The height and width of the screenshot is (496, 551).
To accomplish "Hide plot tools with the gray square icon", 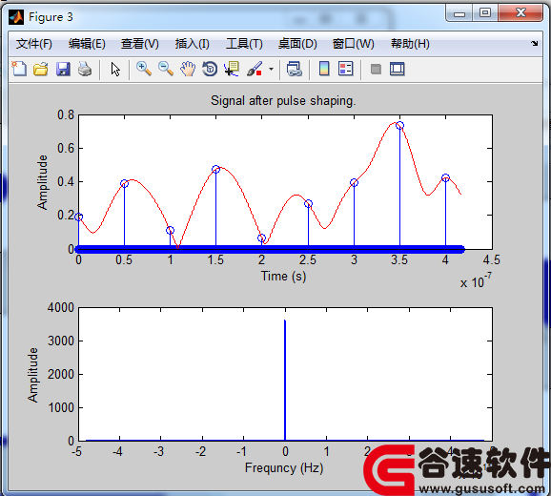I will click(x=376, y=69).
